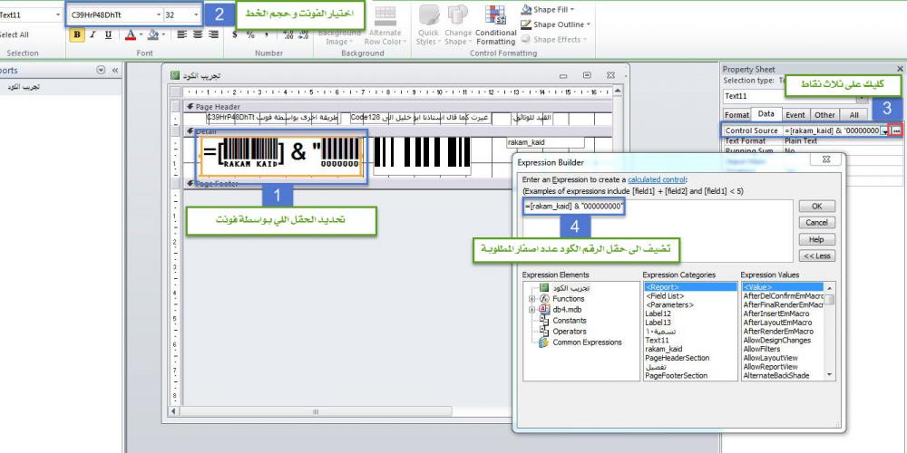Select Label12 in Expression Categories
The height and width of the screenshot is (453, 907).
click(x=658, y=313)
